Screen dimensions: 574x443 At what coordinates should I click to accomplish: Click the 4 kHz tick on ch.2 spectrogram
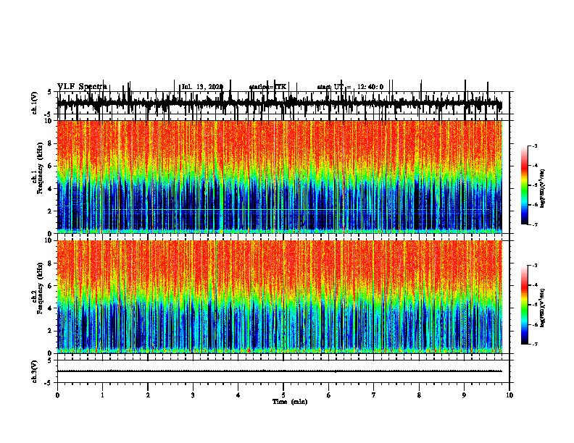coord(51,308)
